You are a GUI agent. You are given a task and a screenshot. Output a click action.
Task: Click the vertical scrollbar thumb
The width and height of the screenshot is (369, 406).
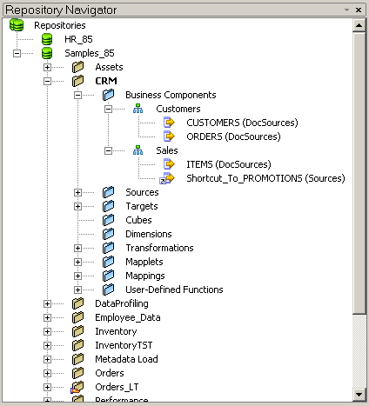tap(359, 173)
